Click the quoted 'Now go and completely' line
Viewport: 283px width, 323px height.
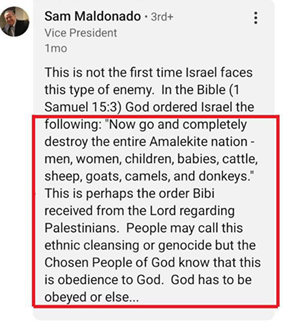[145, 125]
